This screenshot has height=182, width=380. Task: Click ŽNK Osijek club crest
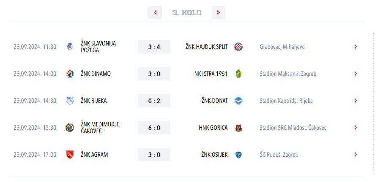click(238, 155)
